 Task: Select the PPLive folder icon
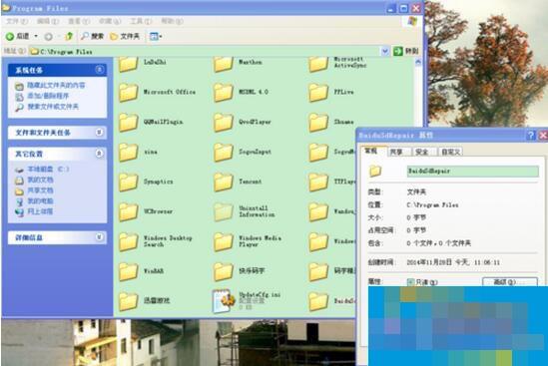coord(318,93)
